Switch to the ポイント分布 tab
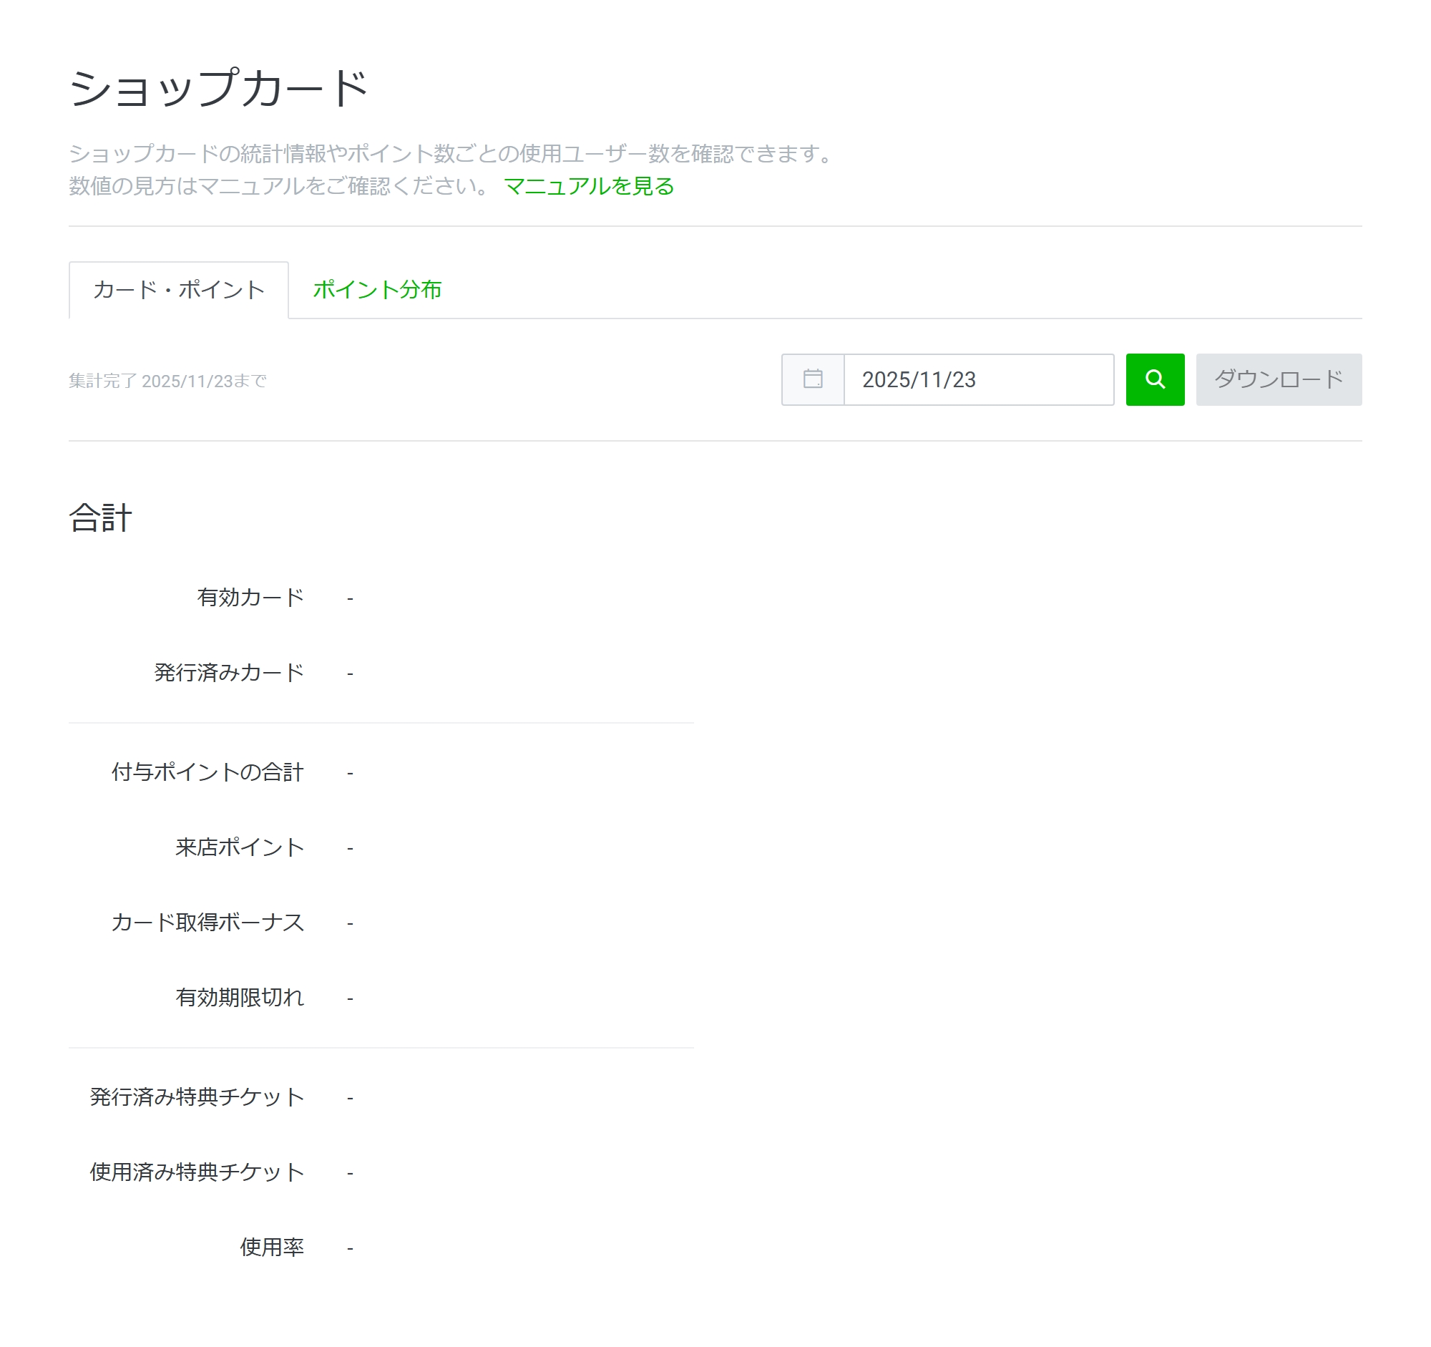 click(x=377, y=290)
